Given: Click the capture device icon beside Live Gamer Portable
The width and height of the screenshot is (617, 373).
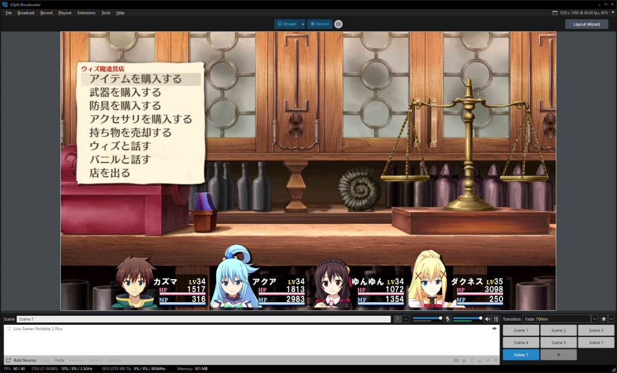Looking at the screenshot, I should coord(9,328).
